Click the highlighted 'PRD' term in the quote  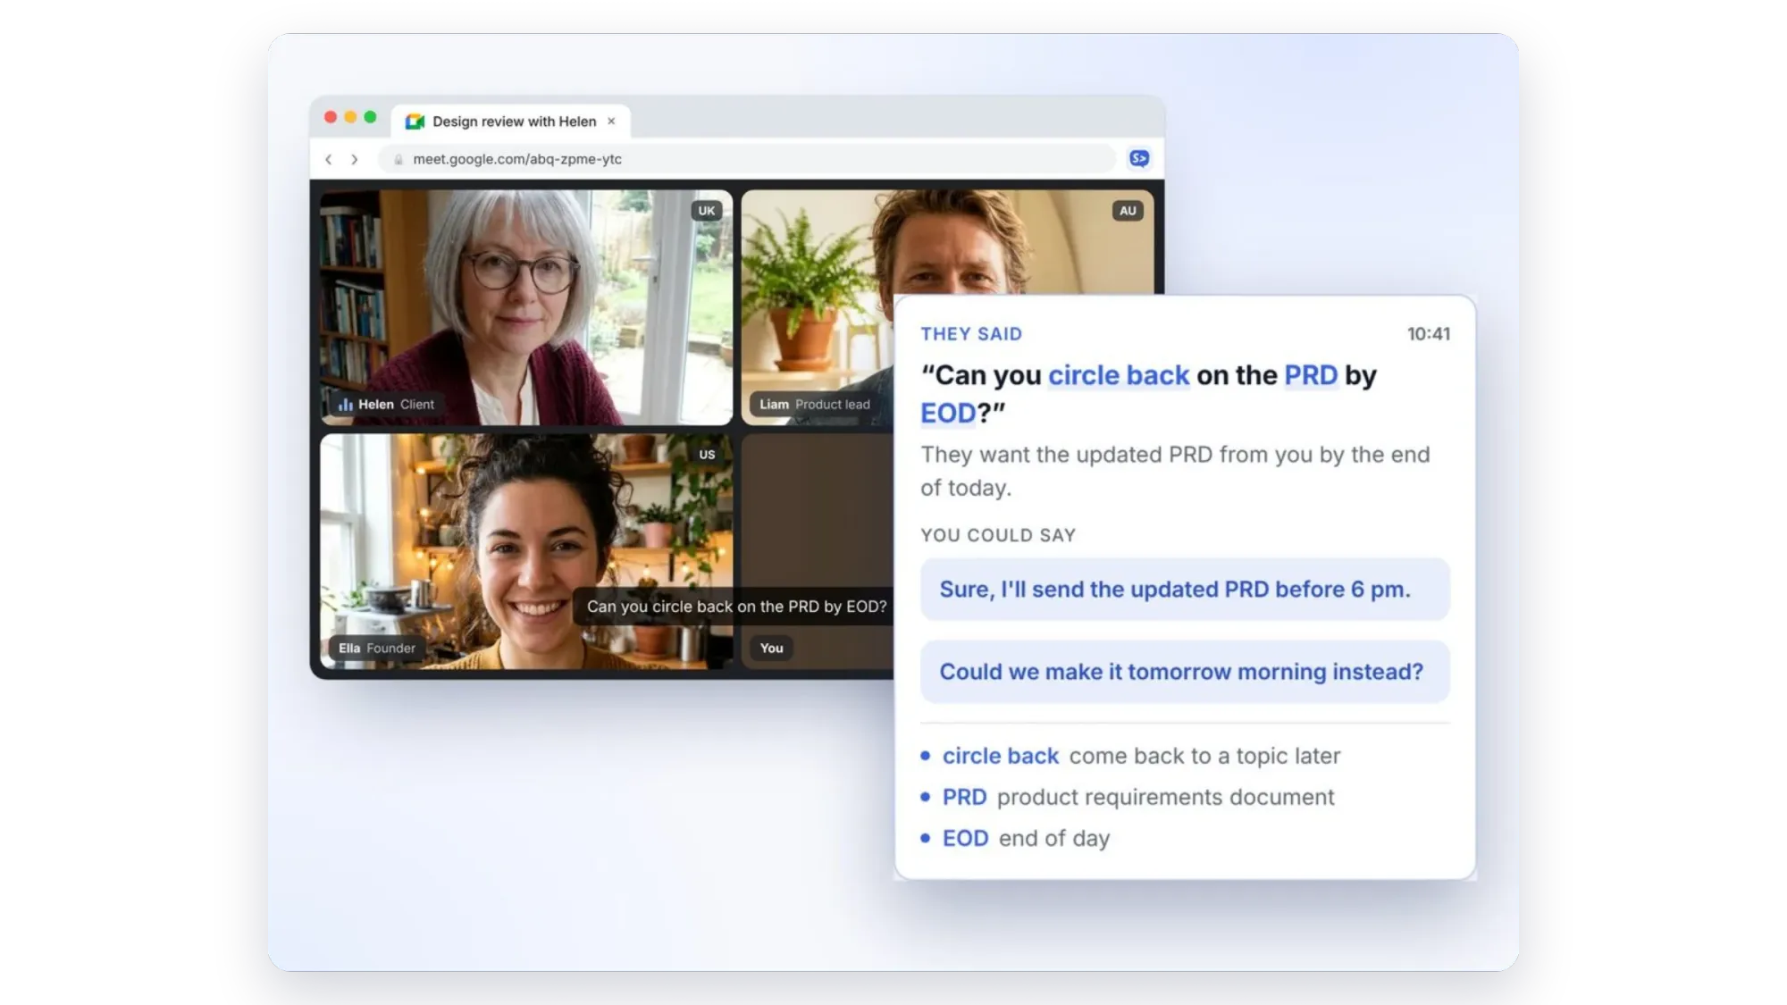[x=1311, y=375]
